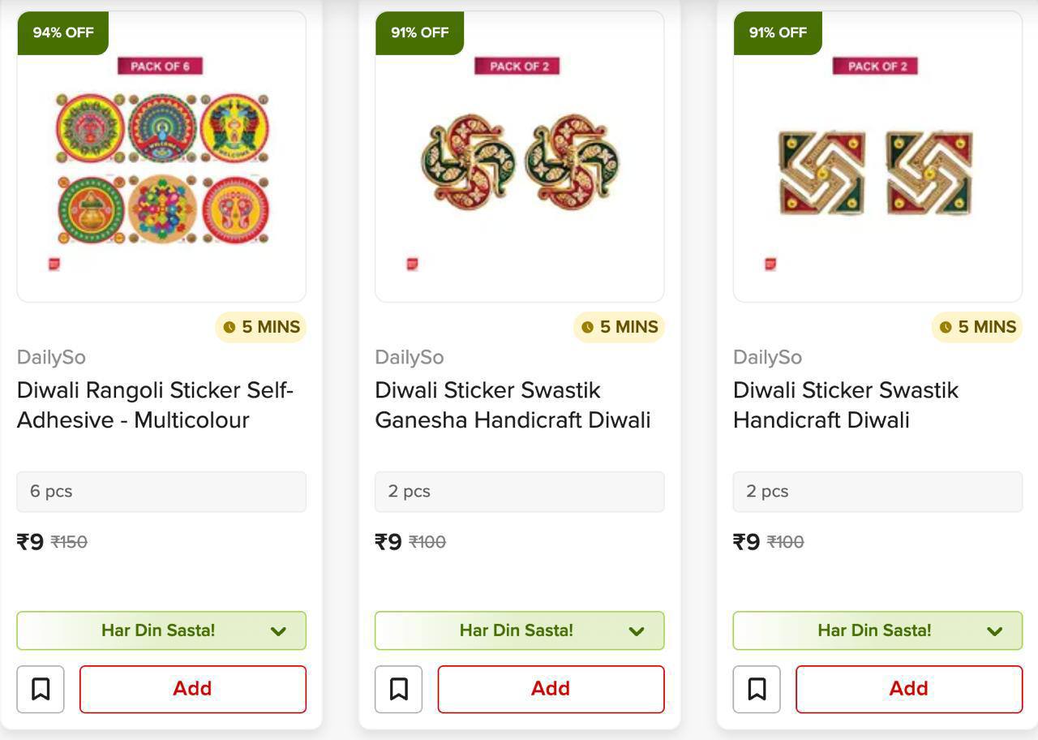Add Diwali Rangoli Sticker to cart

[x=192, y=689]
